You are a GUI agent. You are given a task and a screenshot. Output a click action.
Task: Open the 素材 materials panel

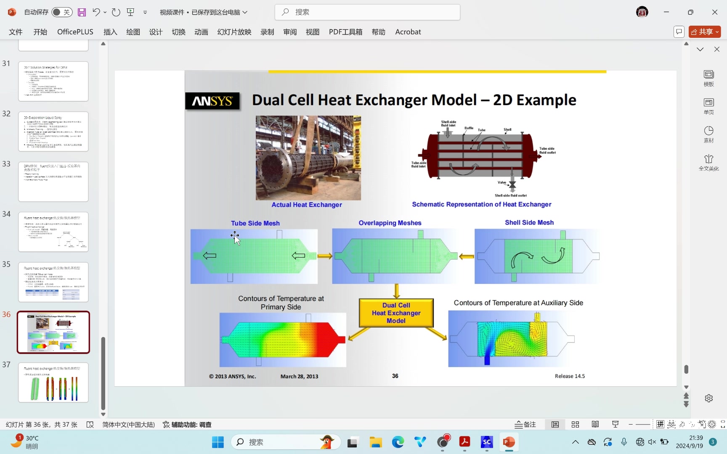coord(709,135)
